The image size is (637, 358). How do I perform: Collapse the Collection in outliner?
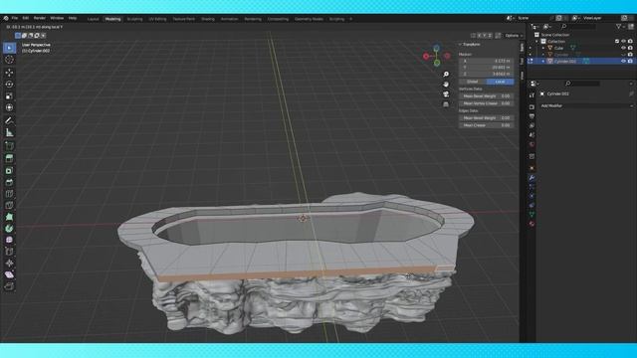pyautogui.click(x=537, y=42)
